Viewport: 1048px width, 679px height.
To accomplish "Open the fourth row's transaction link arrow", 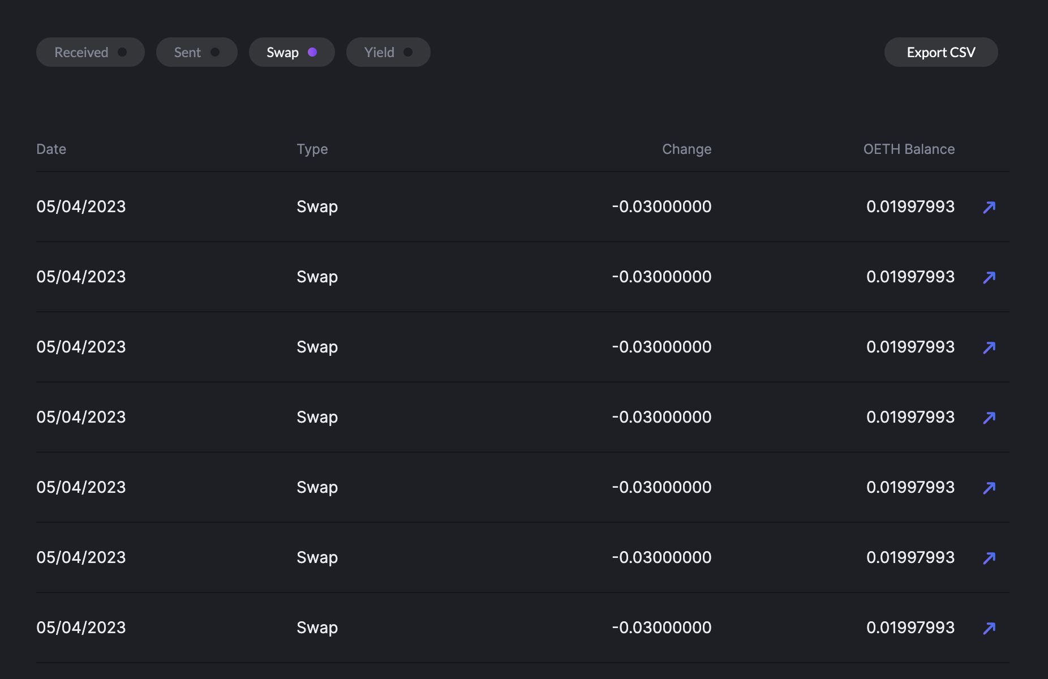I will click(x=989, y=418).
